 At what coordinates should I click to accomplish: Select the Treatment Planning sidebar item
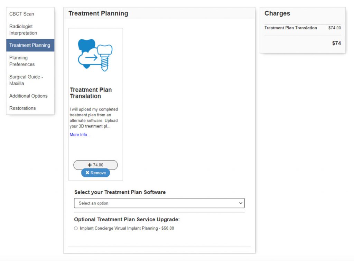[30, 45]
